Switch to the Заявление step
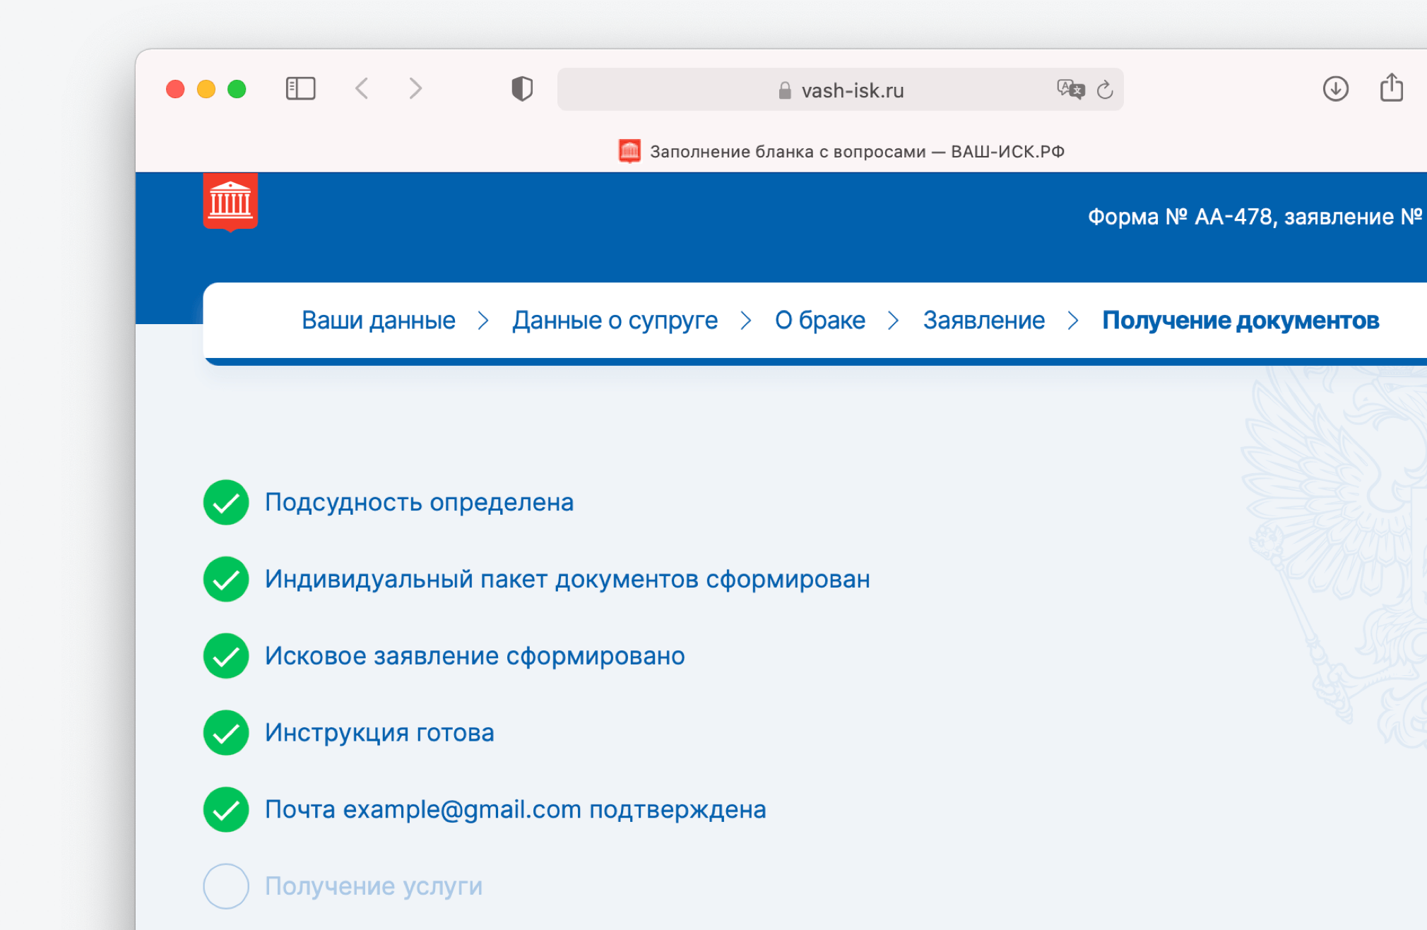1427x930 pixels. [x=983, y=321]
